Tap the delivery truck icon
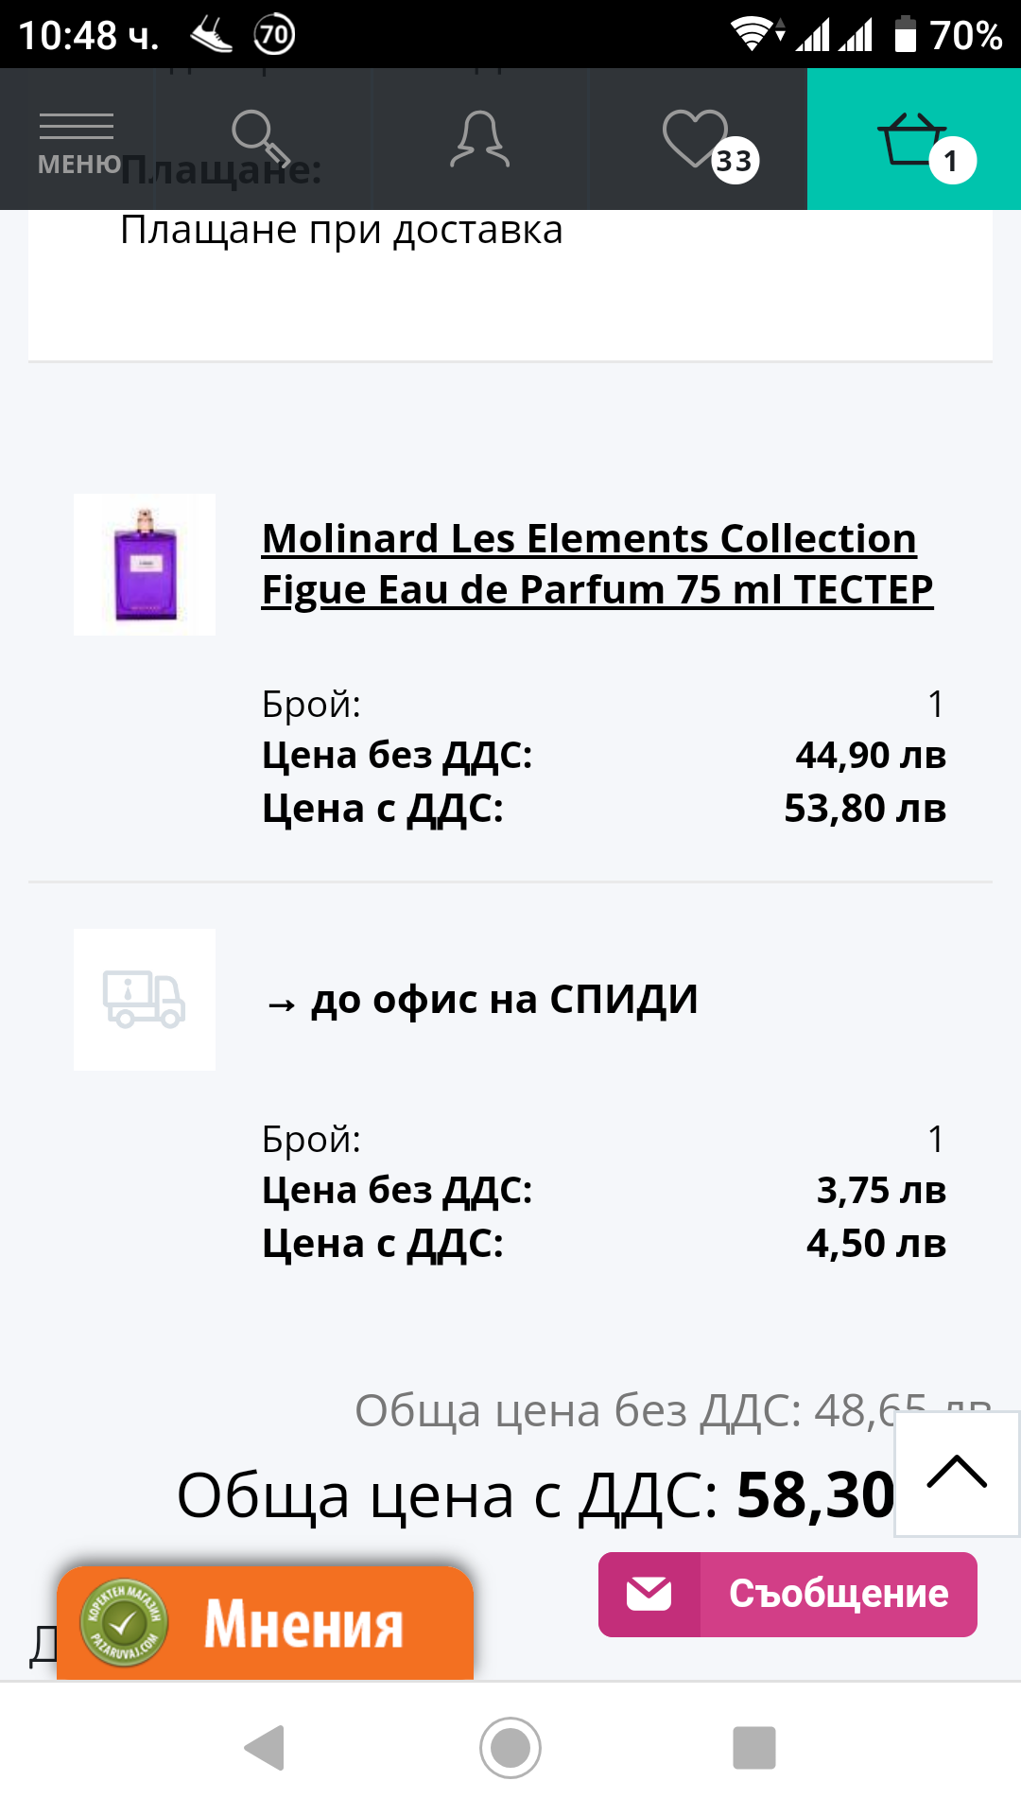Viewport: 1021px width, 1816px height. (x=145, y=1000)
